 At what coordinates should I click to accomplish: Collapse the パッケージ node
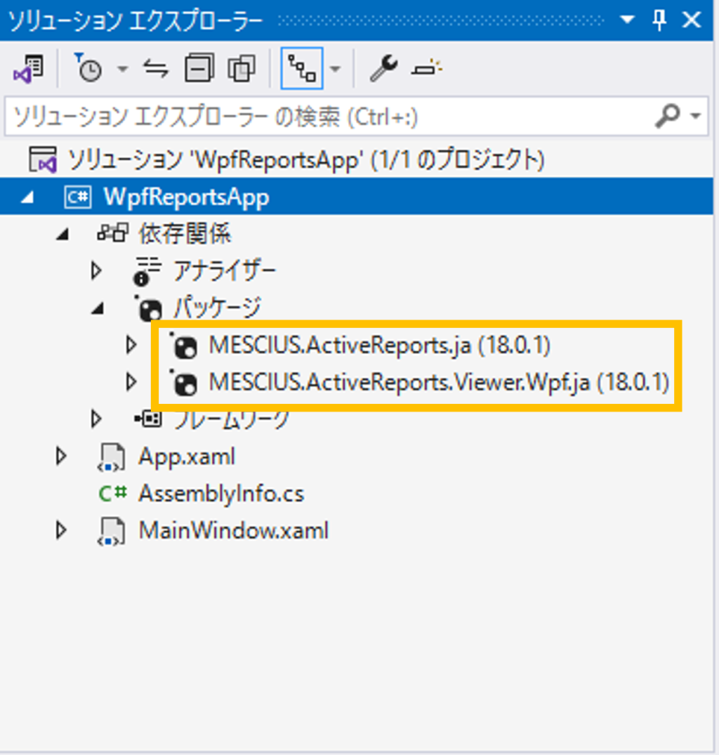point(99,308)
